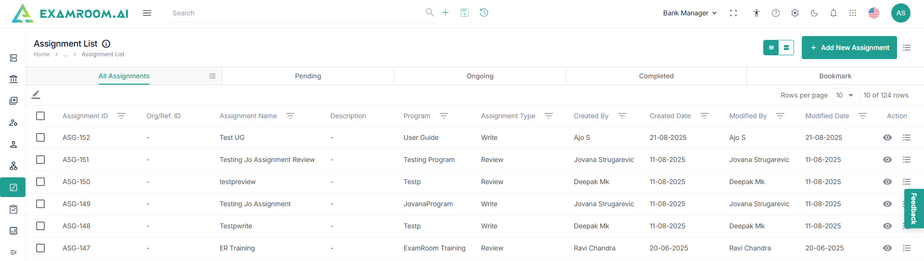Open the Rows per page dropdown
The image size is (924, 261).
click(845, 95)
